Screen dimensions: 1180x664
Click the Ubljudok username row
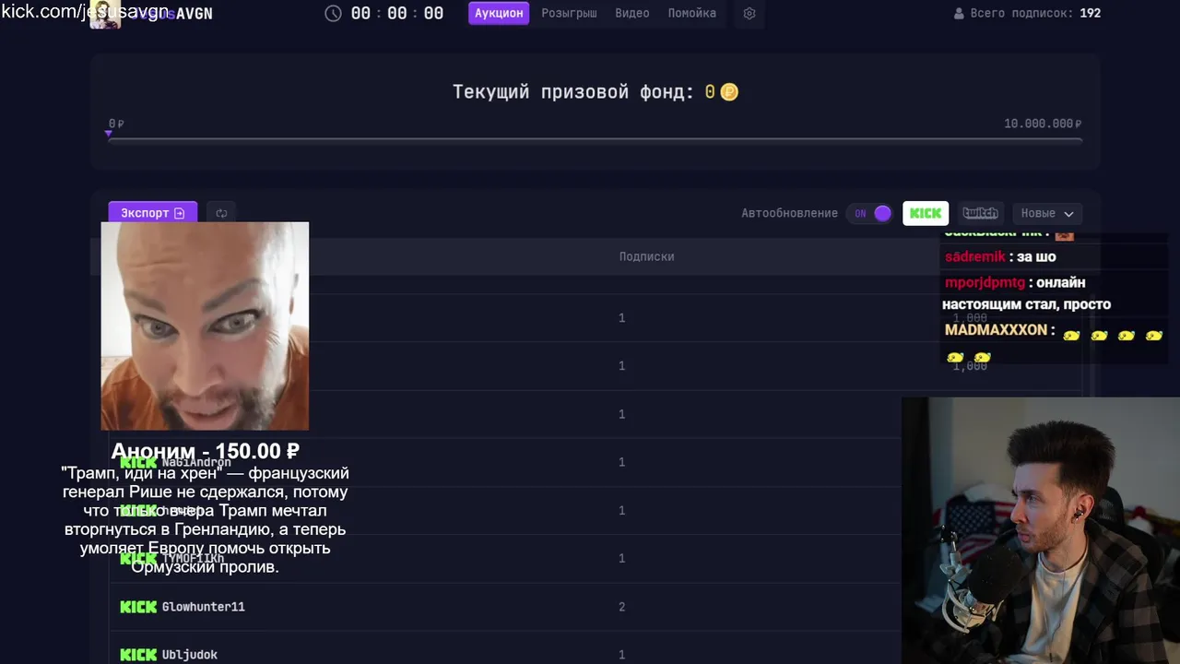[x=190, y=655]
